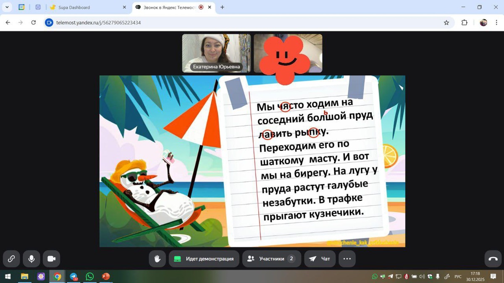Close the Яндекс Телемост tab
Screen dimensions: 504x283
[210, 7]
